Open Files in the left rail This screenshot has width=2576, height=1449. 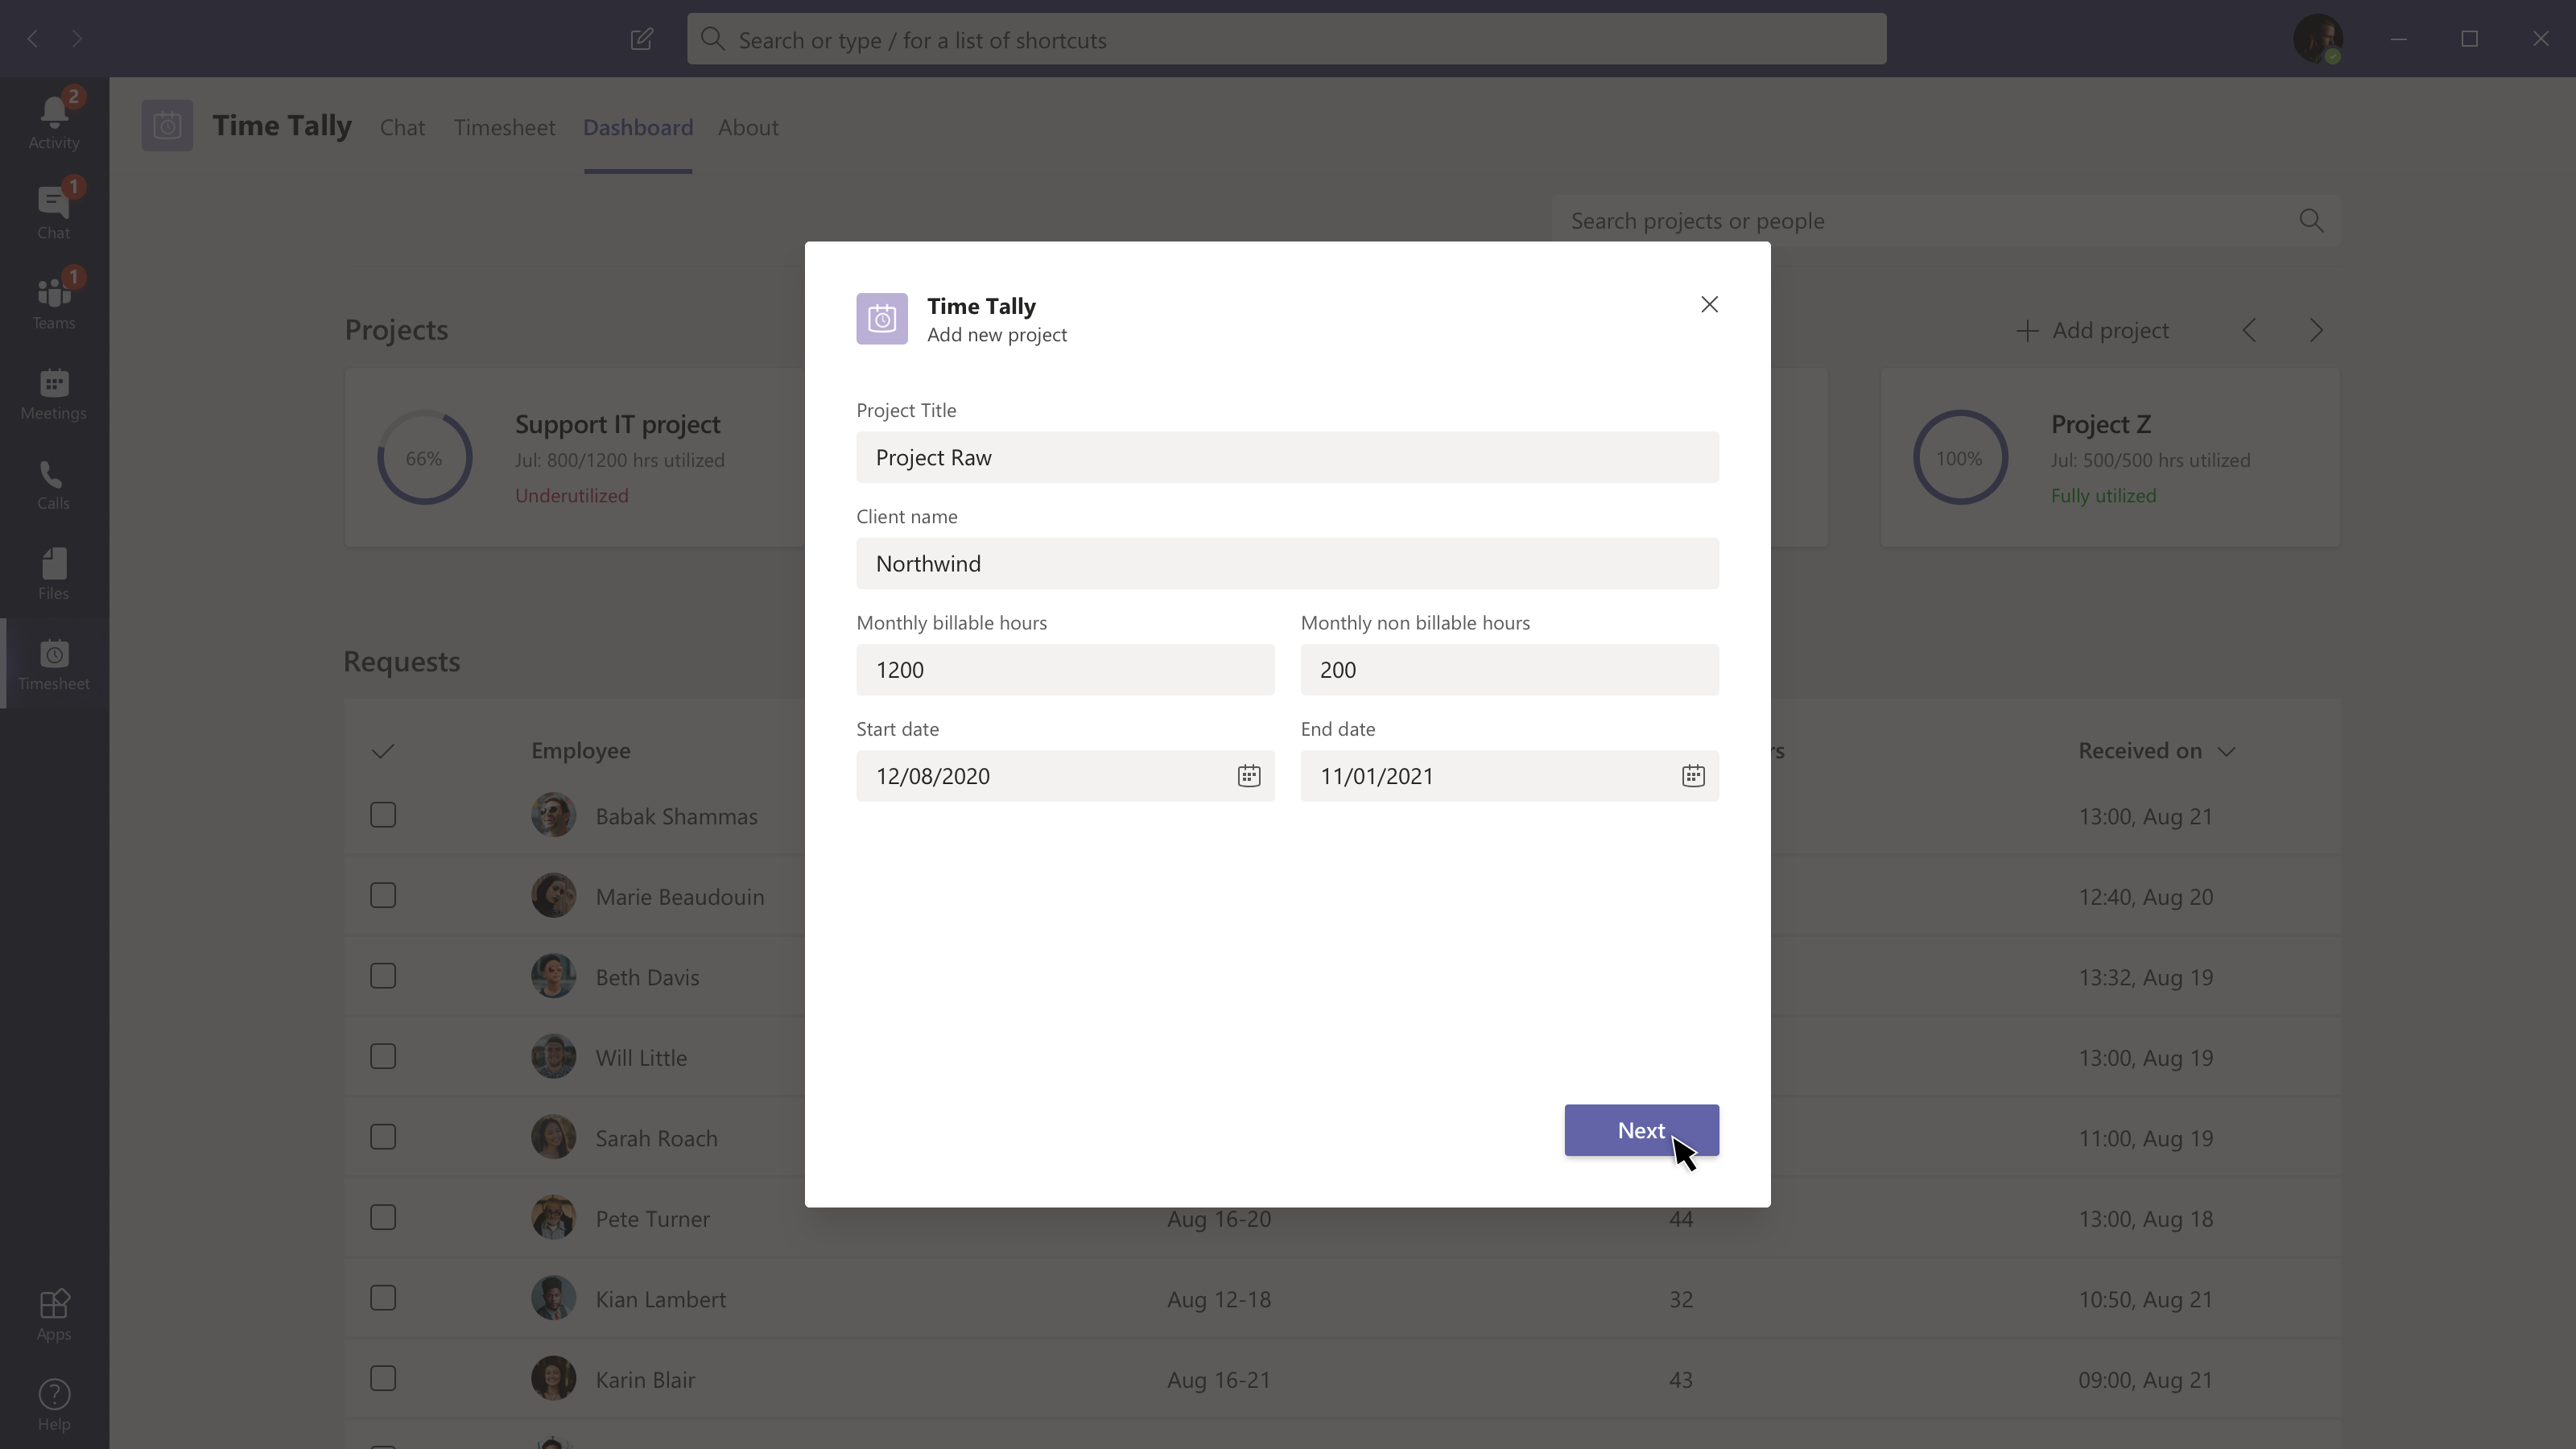click(x=54, y=573)
